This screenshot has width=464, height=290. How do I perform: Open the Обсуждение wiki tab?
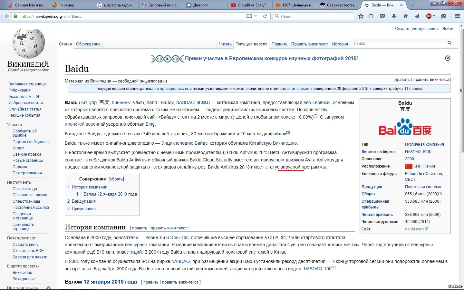pyautogui.click(x=88, y=44)
